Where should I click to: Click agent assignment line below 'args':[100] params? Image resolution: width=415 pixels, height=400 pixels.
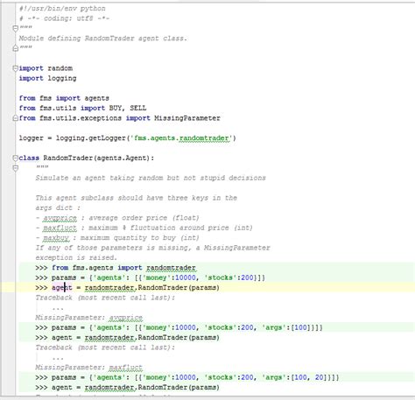(127, 338)
